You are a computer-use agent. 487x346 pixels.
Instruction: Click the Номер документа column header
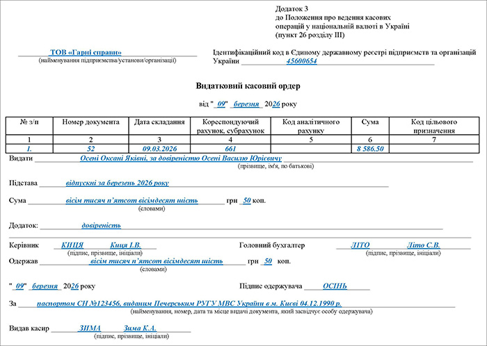pos(91,122)
